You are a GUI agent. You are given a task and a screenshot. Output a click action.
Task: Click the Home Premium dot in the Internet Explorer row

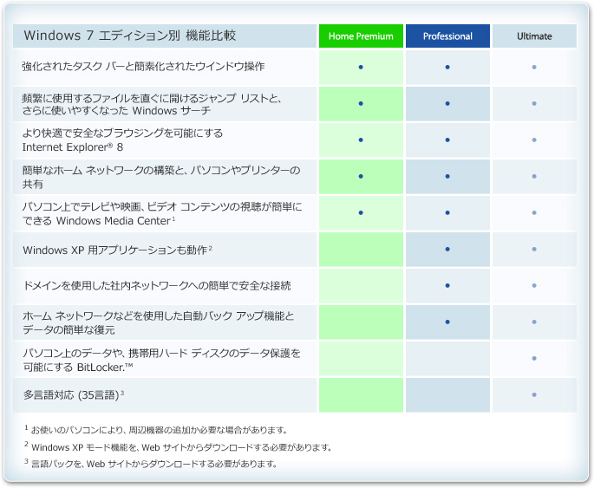[361, 140]
